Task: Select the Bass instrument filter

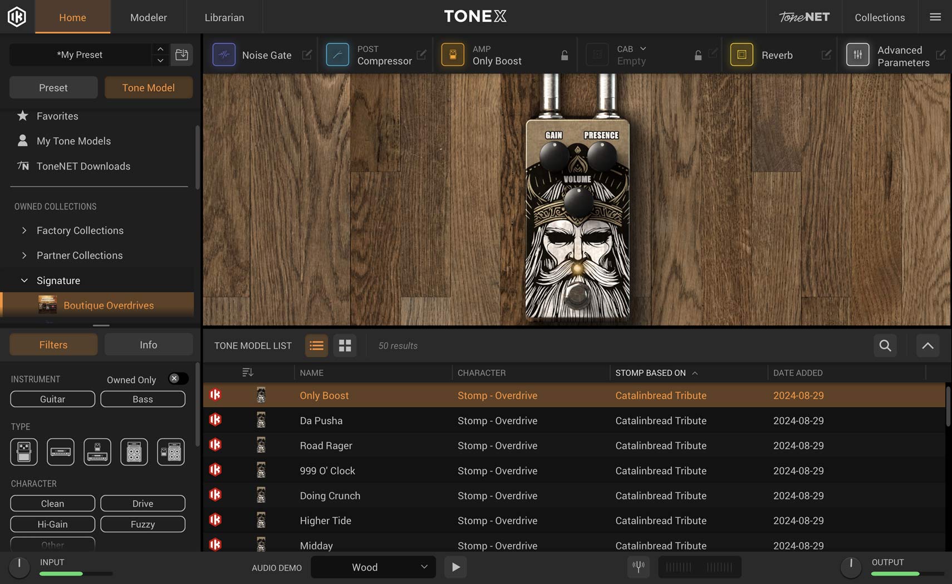Action: tap(143, 399)
